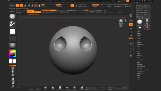161x91 pixels.
Task: Open the alpha white square selector
Action: (12, 32)
